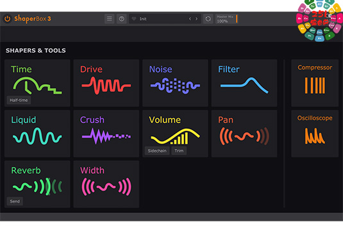Open the help question mark icon
This screenshot has width=343, height=233.
(x=122, y=19)
